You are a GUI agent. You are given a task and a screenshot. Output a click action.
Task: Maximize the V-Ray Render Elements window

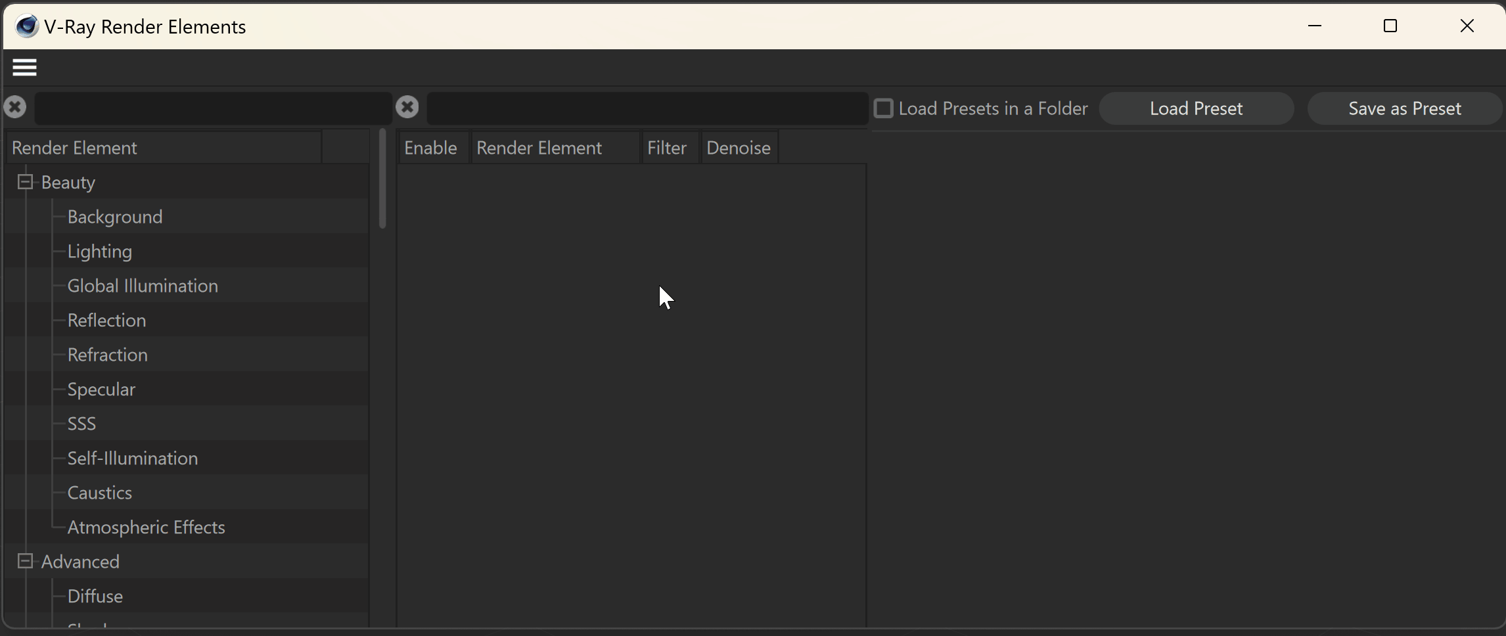click(1390, 26)
